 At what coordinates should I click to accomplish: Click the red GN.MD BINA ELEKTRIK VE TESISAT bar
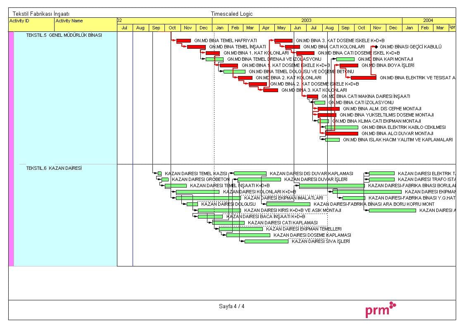pos(364,78)
